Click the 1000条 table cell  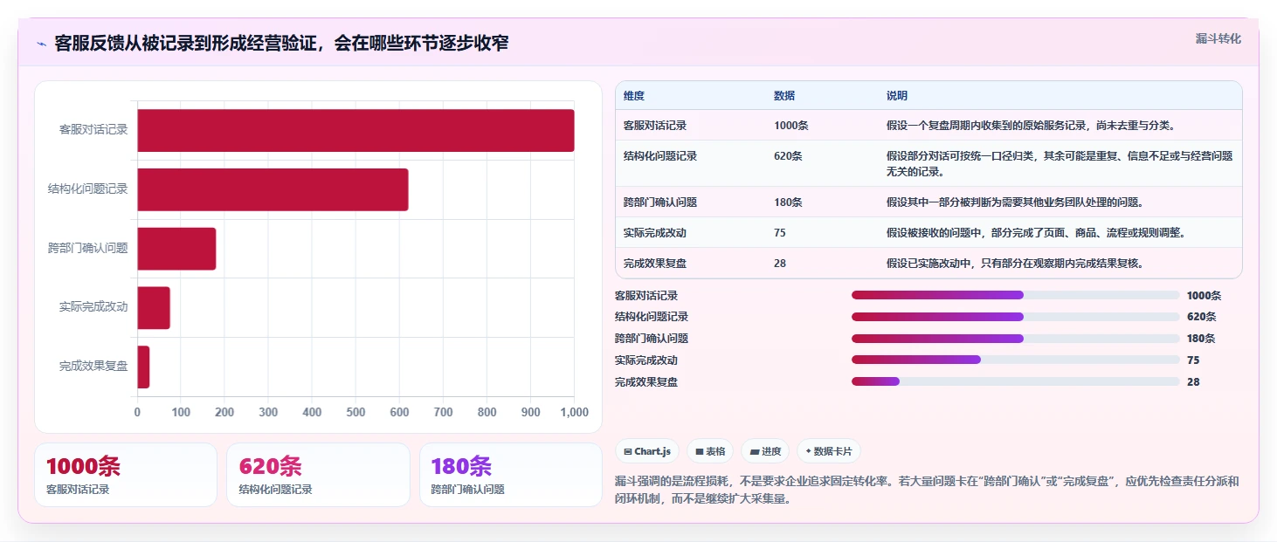(791, 126)
